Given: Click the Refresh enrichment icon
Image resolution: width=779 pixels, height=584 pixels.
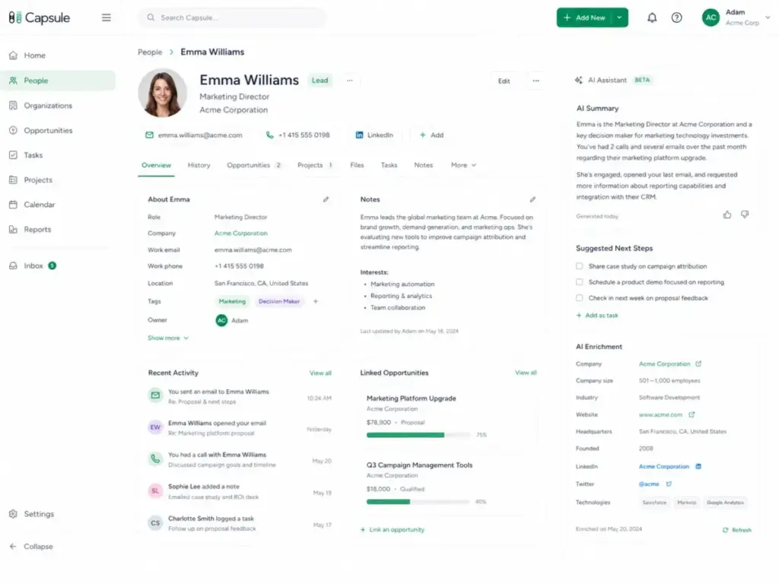Looking at the screenshot, I should [x=725, y=530].
